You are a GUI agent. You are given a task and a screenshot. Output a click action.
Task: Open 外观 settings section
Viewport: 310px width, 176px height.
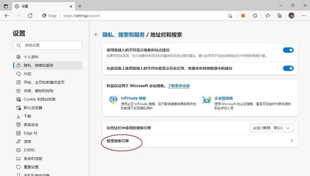point(47,74)
